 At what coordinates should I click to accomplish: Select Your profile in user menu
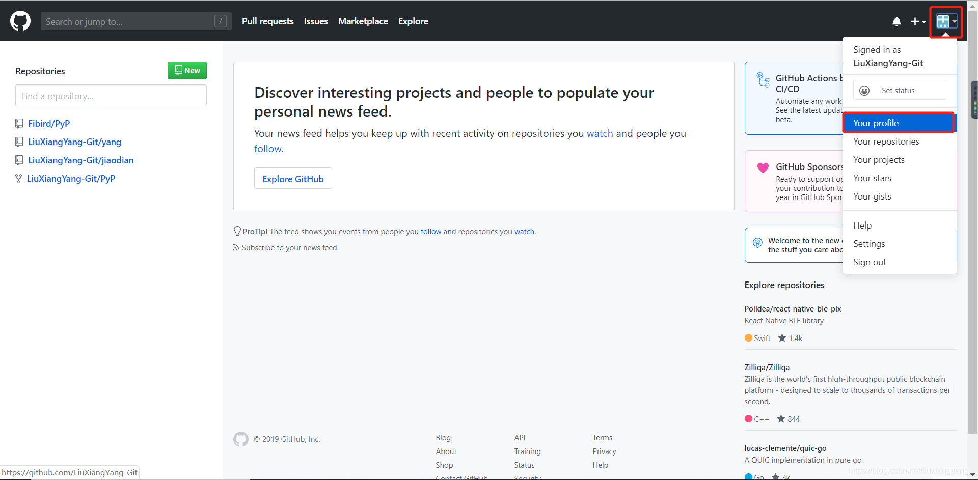[x=899, y=123]
